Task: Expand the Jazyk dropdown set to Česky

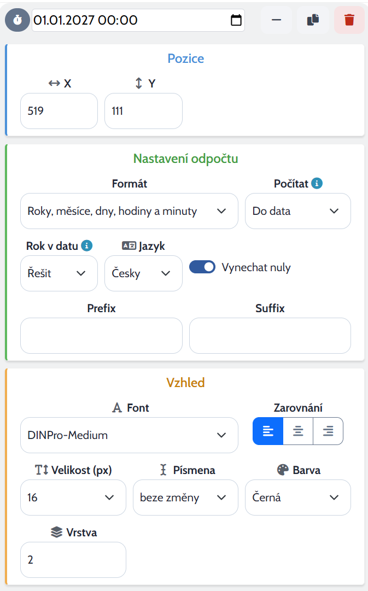Action: pos(143,273)
